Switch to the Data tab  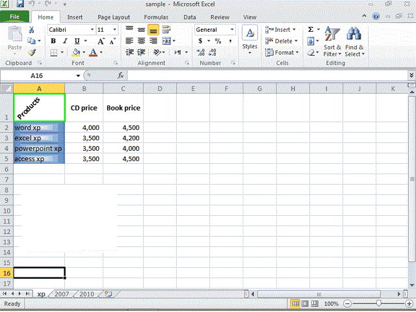click(x=190, y=18)
